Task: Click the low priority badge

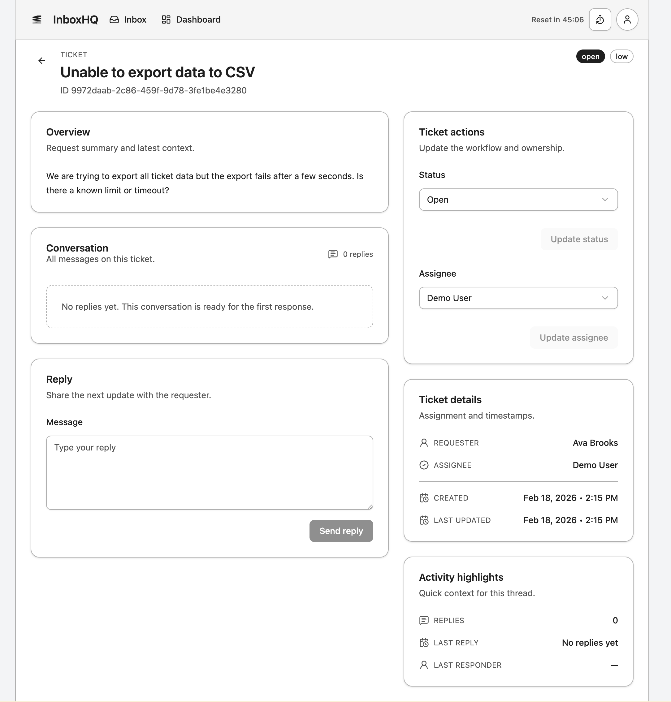Action: (x=621, y=57)
